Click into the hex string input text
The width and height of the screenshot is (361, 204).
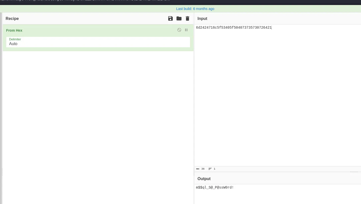pos(234,28)
